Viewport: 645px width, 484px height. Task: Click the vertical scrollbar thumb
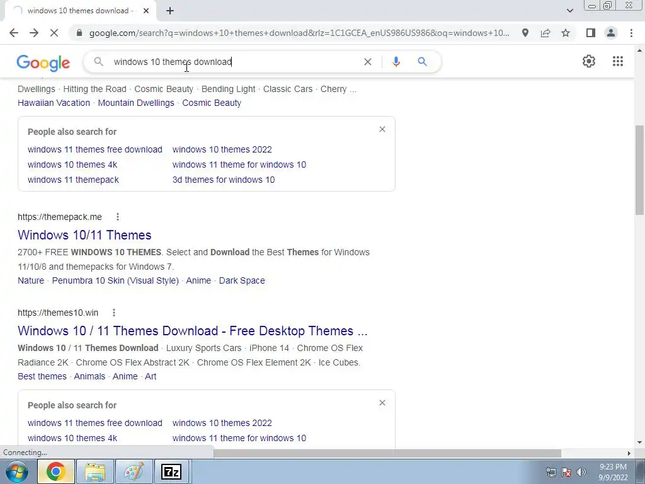click(x=640, y=170)
